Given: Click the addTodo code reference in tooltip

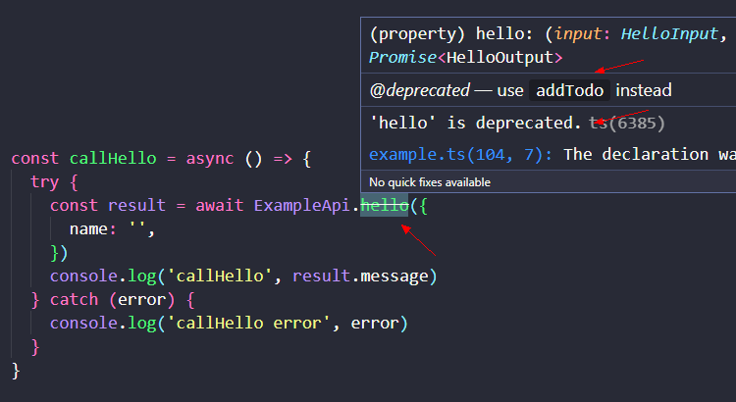Looking at the screenshot, I should pos(569,90).
